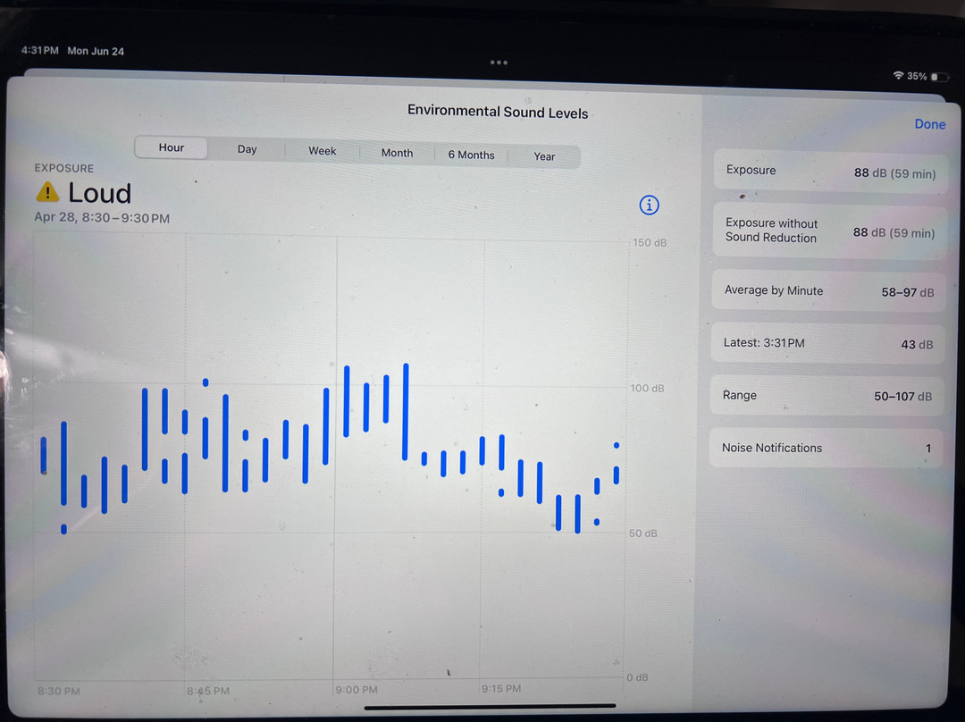Select the Month time range
The height and width of the screenshot is (722, 965).
point(397,153)
